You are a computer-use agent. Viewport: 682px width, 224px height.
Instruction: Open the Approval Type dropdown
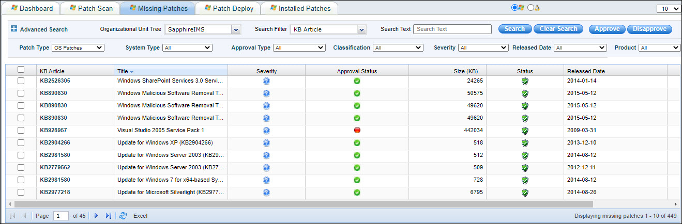pyautogui.click(x=299, y=48)
